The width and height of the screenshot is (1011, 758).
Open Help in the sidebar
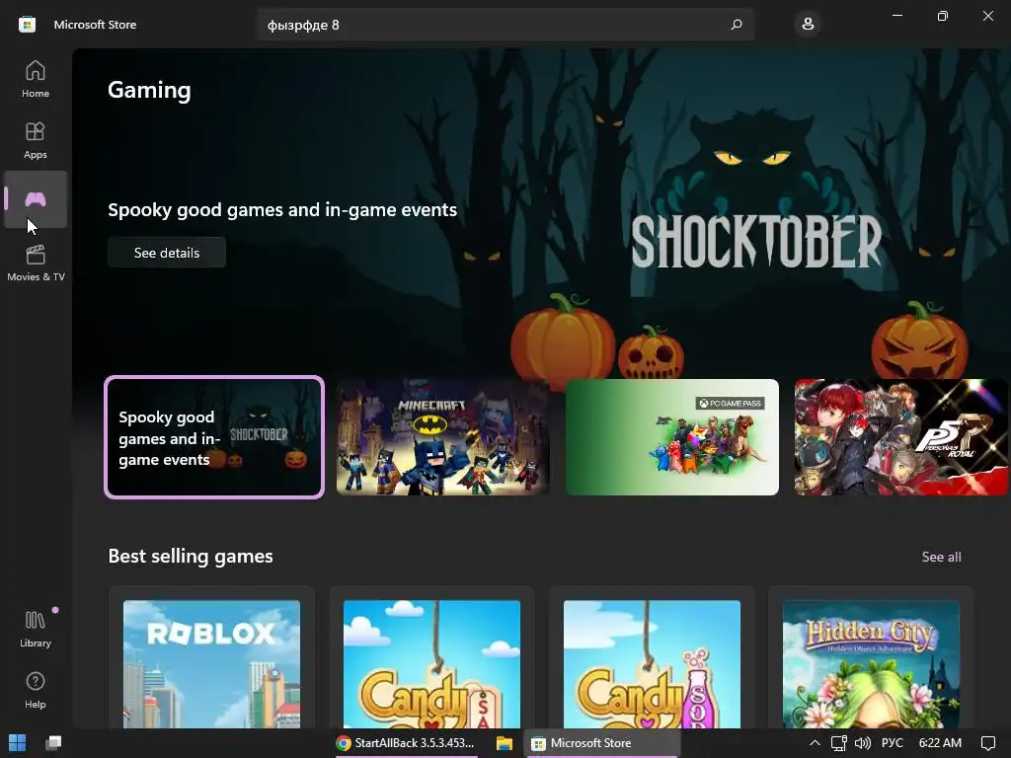coord(36,690)
